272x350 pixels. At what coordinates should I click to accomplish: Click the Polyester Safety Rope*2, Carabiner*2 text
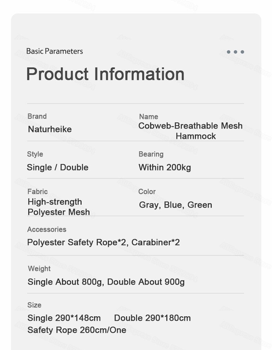click(104, 242)
